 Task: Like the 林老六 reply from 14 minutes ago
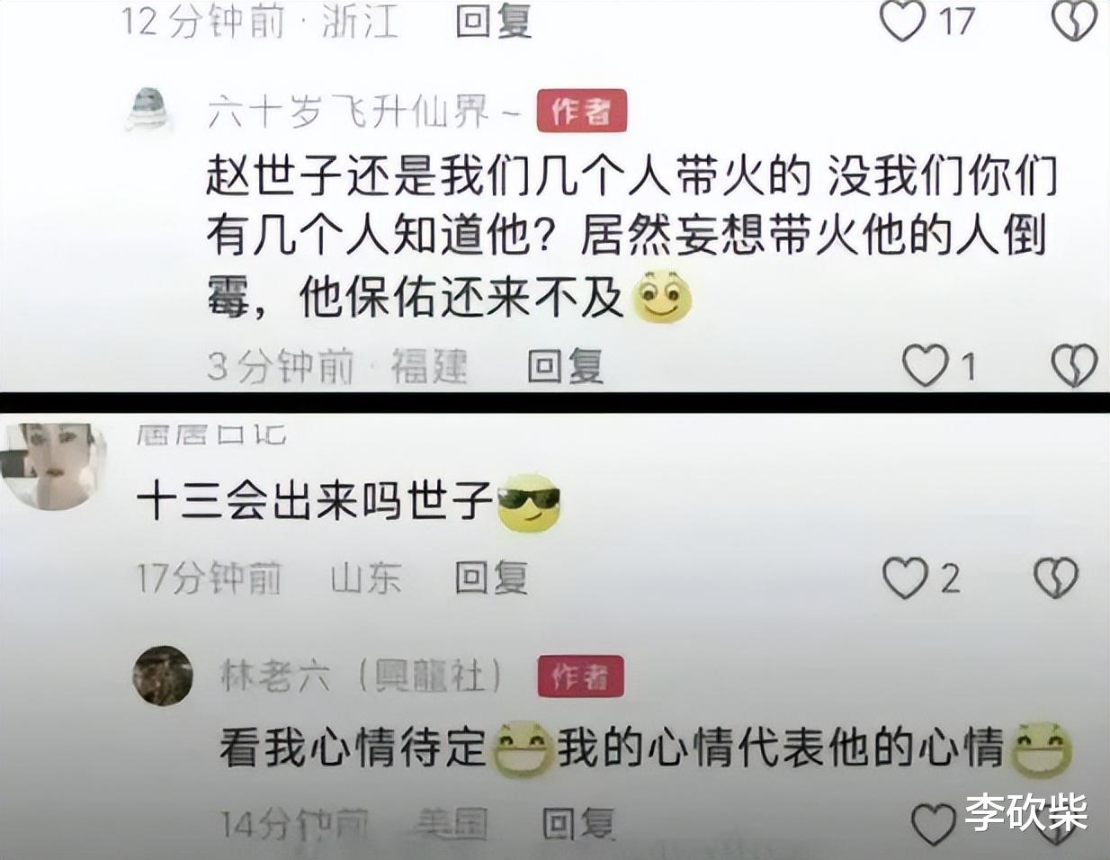933,824
